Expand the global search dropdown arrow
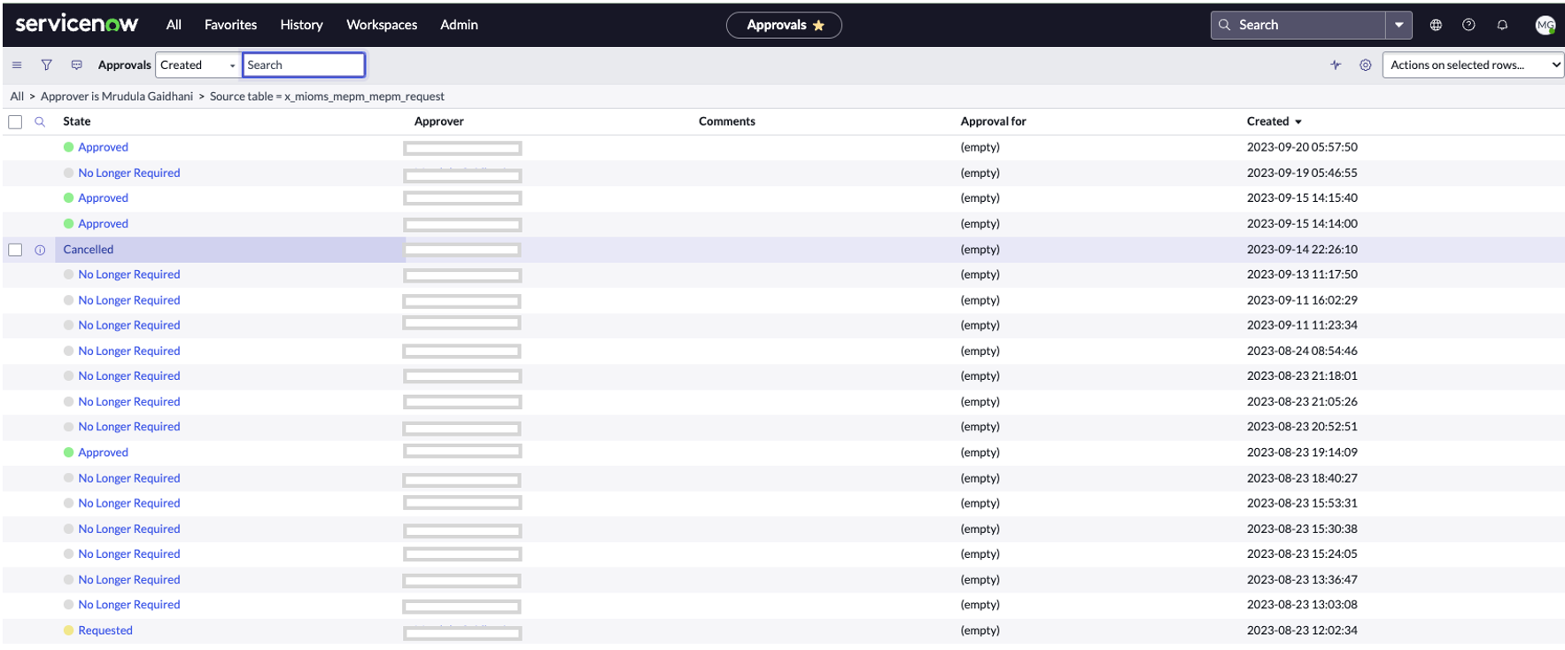 [x=1398, y=25]
